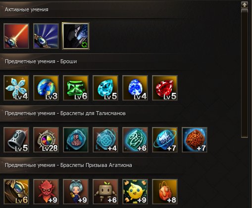Select the red laser beam active skill
Screen dimensions: 252x208
(16, 36)
